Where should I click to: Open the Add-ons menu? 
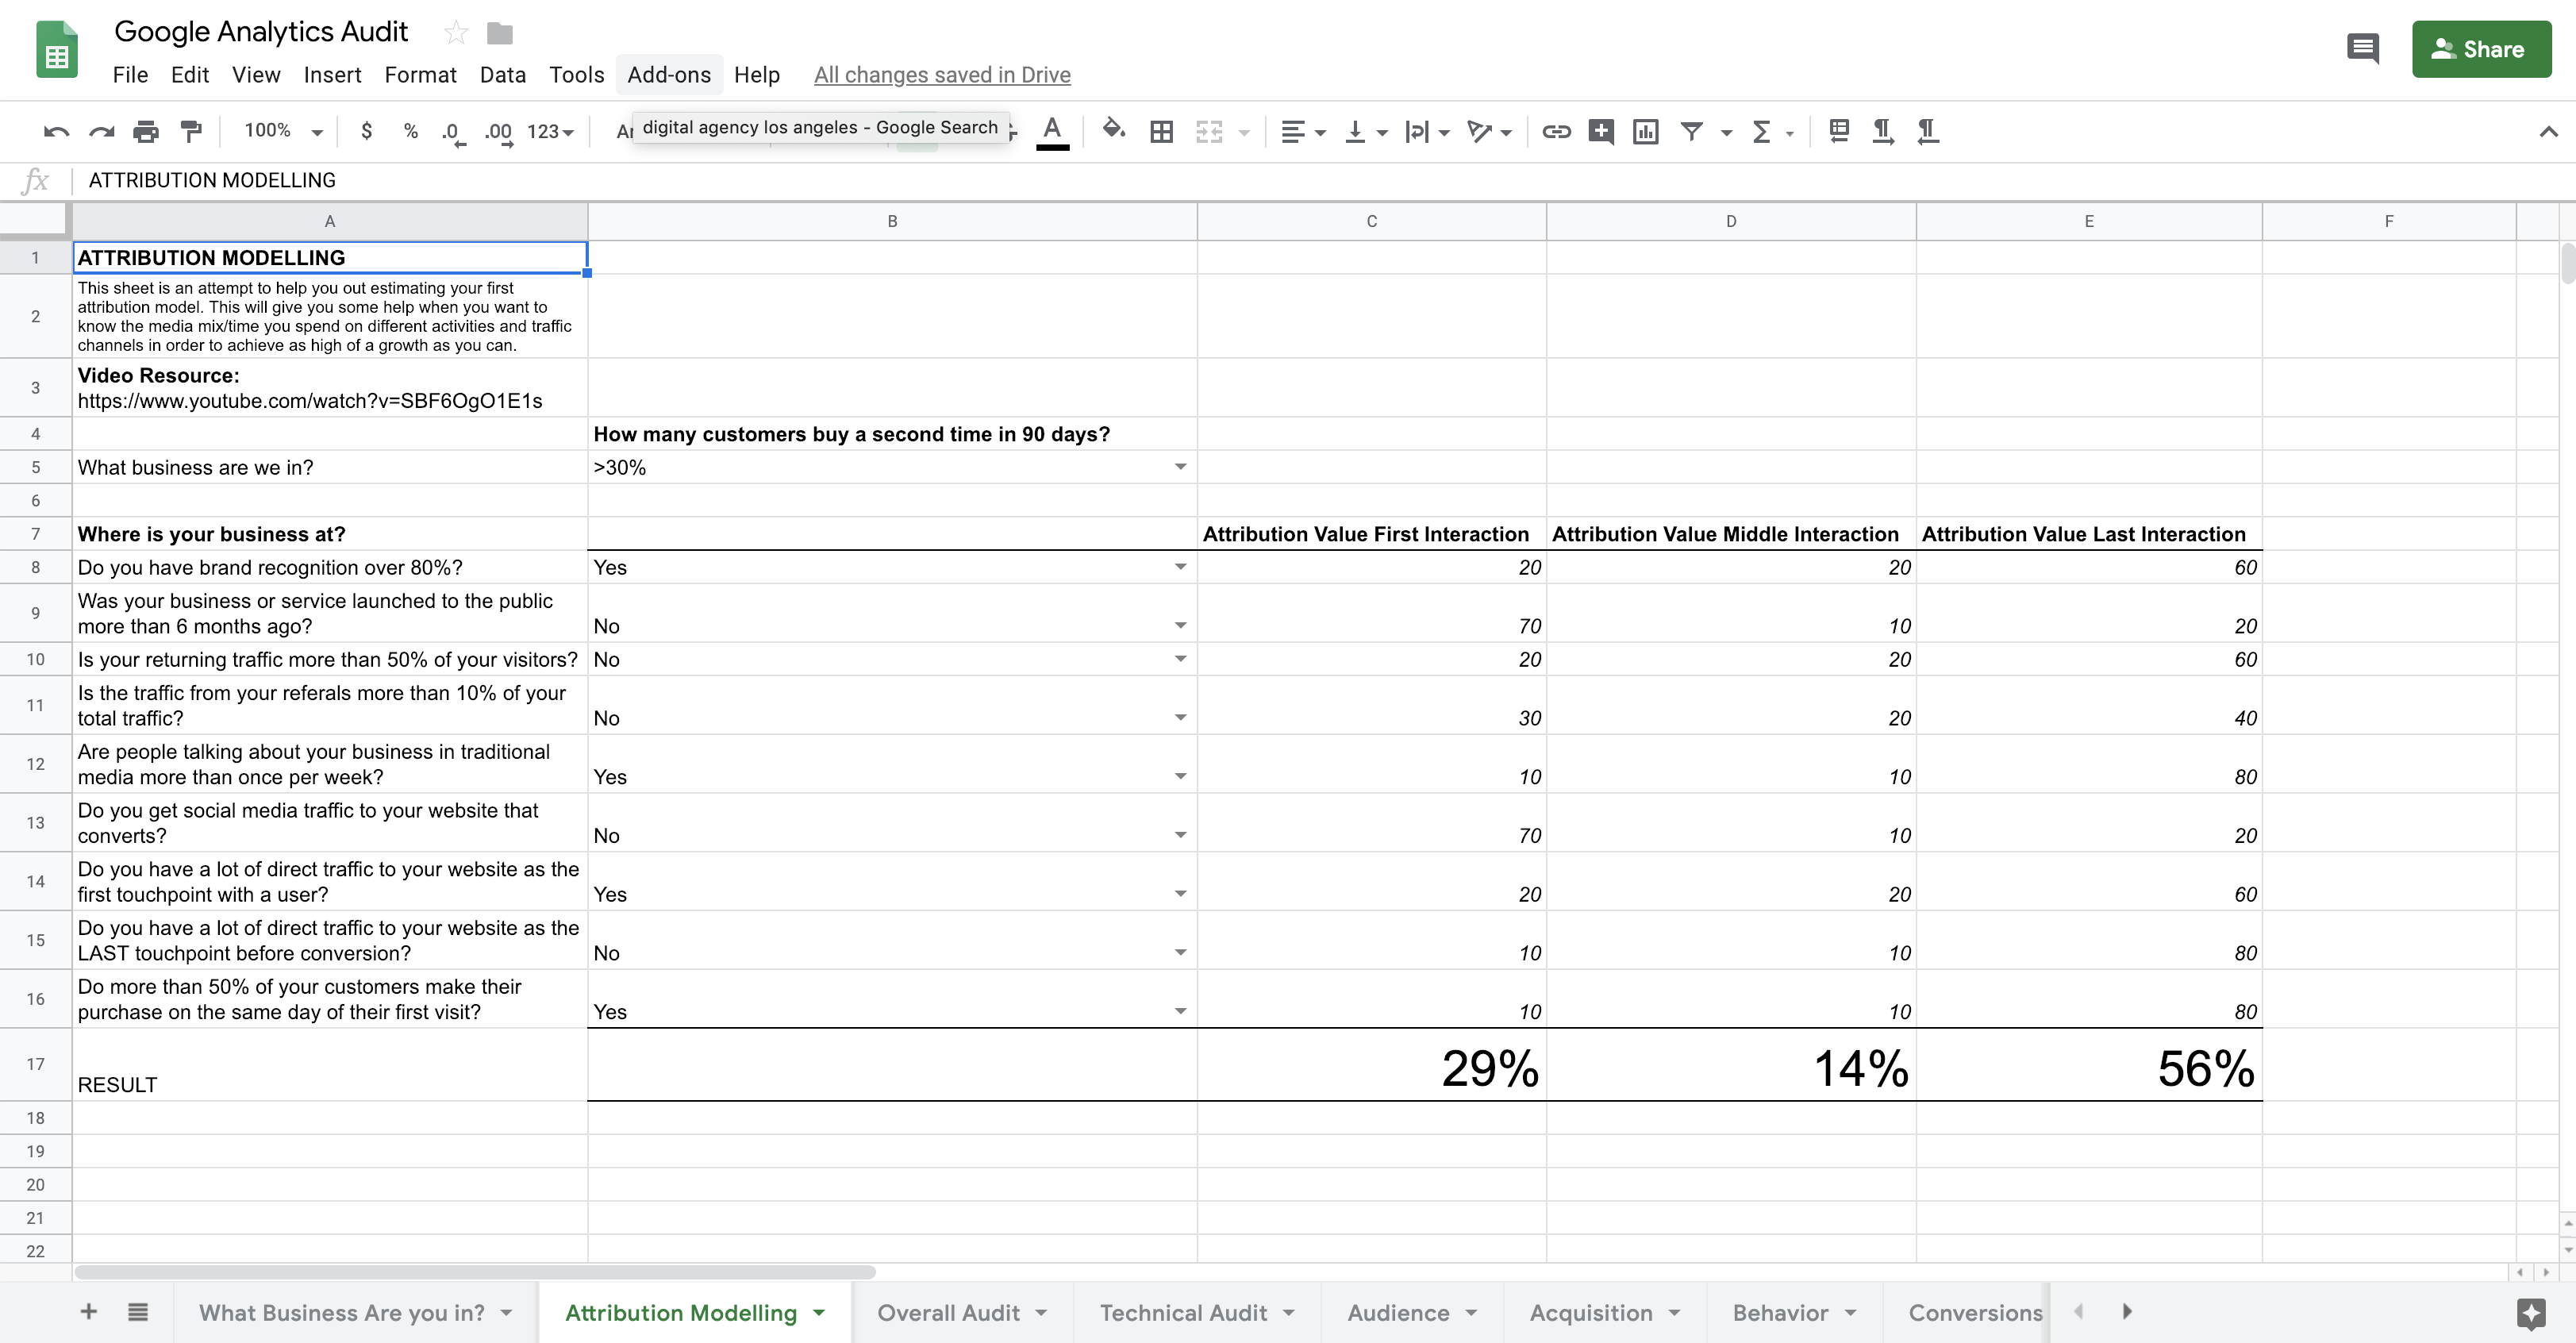pos(669,75)
